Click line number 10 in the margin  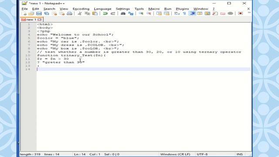coord(27,55)
